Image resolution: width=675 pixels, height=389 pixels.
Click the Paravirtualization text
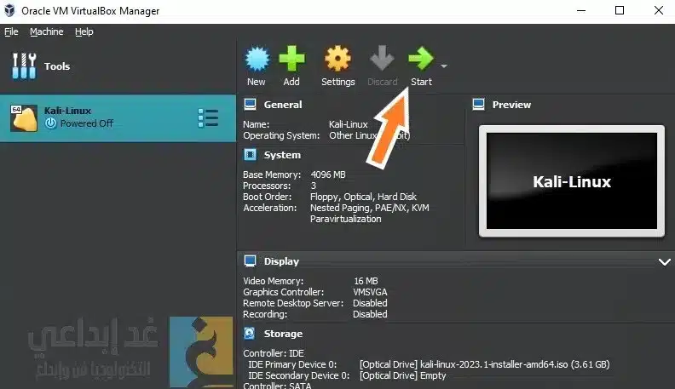(x=346, y=220)
